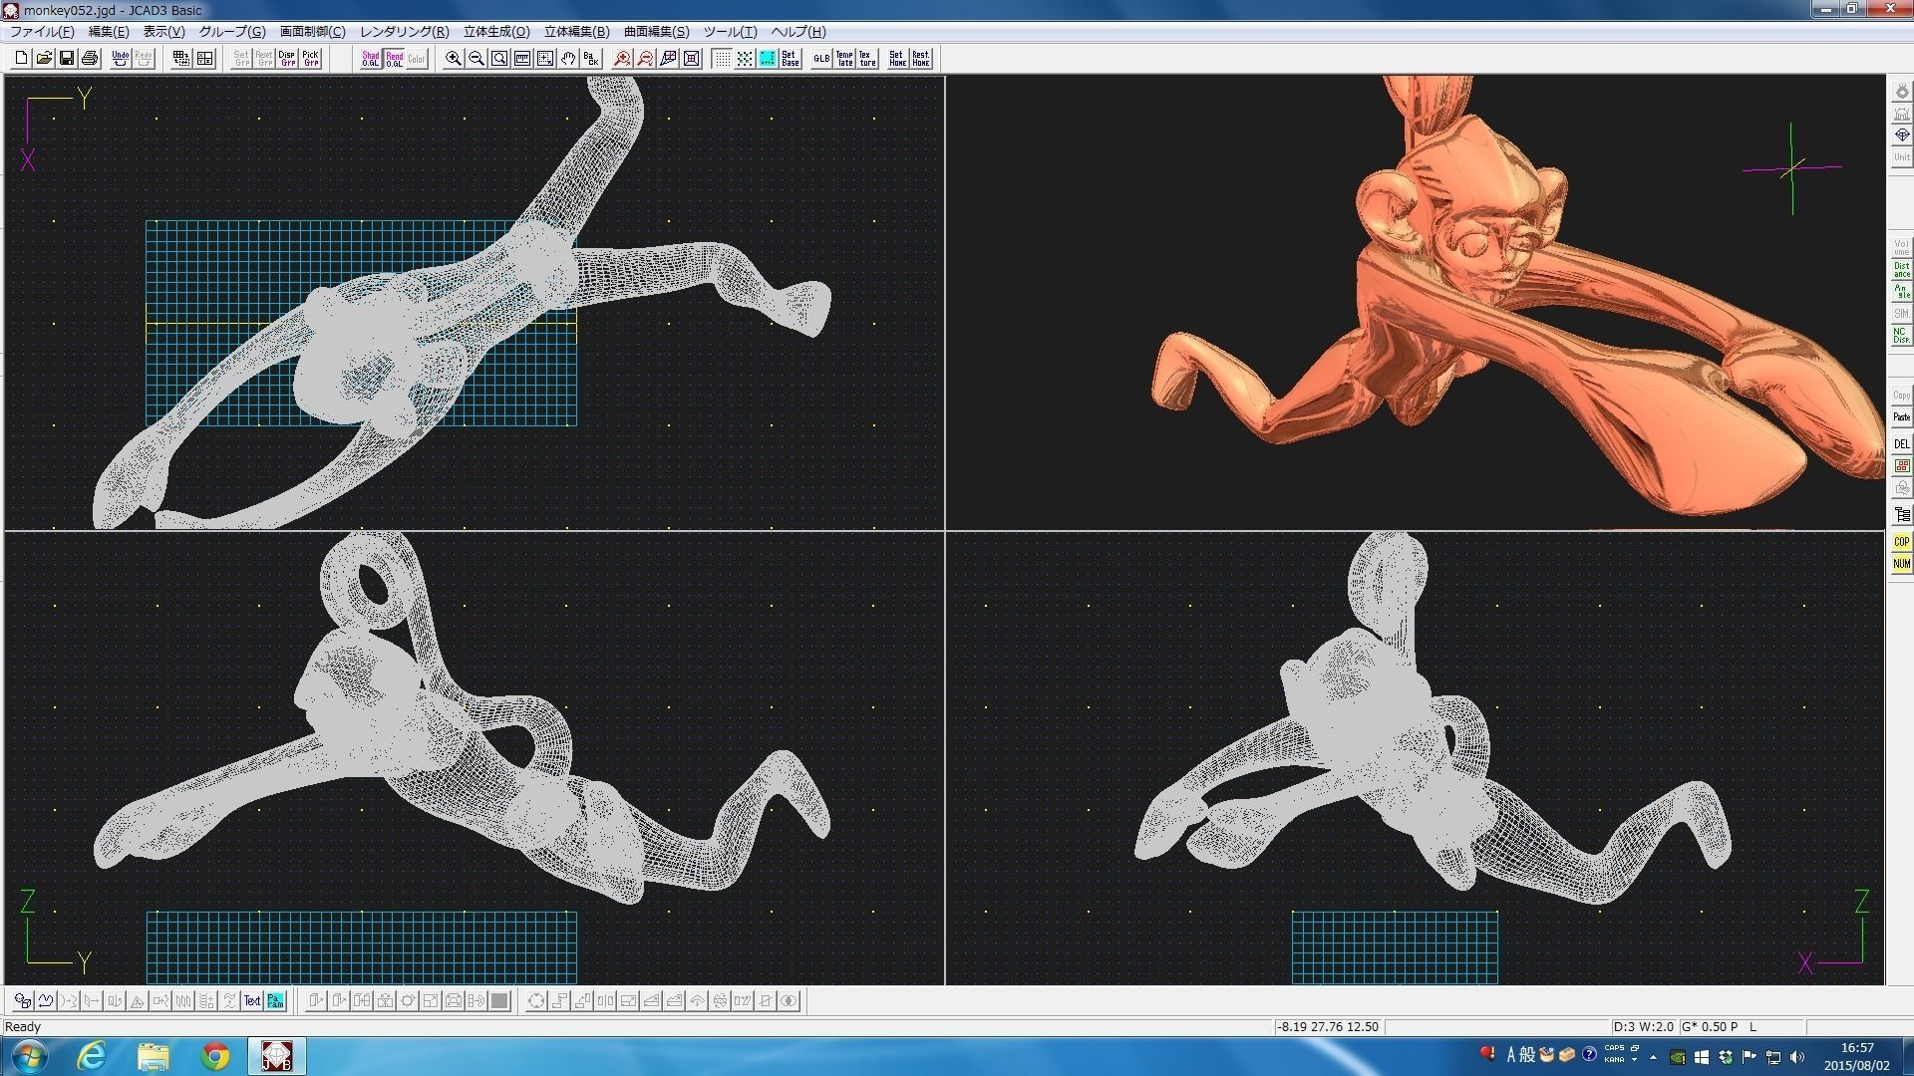1914x1076 pixels.
Task: Click the NC Disp. button
Action: [1901, 336]
